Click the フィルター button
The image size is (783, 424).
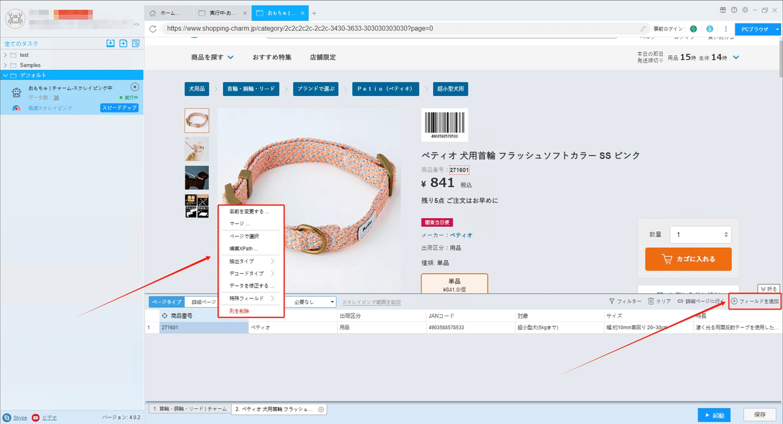coord(624,302)
